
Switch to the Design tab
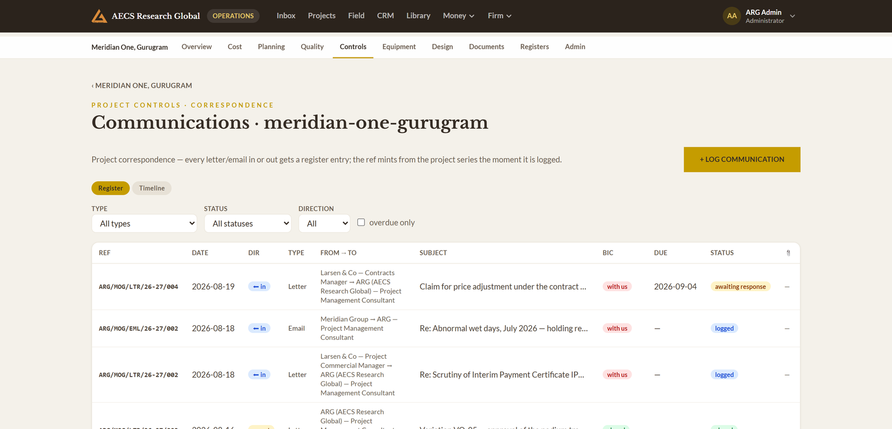click(443, 47)
